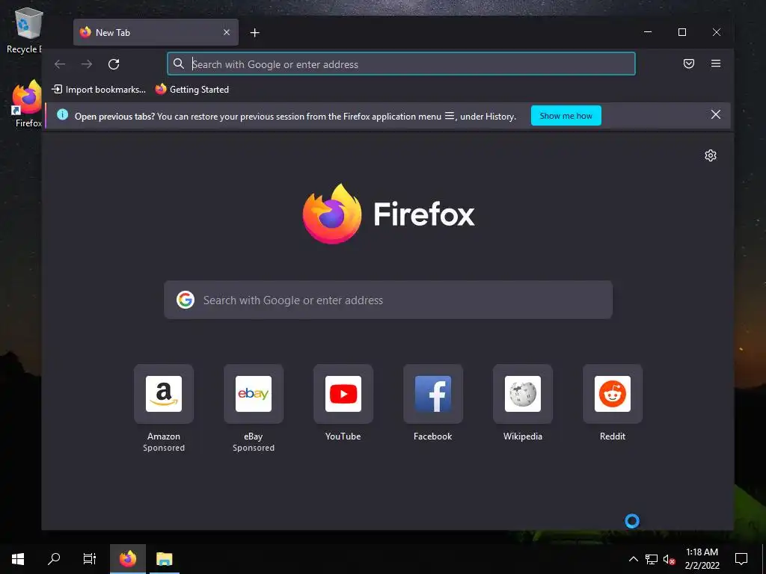Open Import bookmarks from bookmarks toolbar
The width and height of the screenshot is (766, 574).
coord(99,90)
